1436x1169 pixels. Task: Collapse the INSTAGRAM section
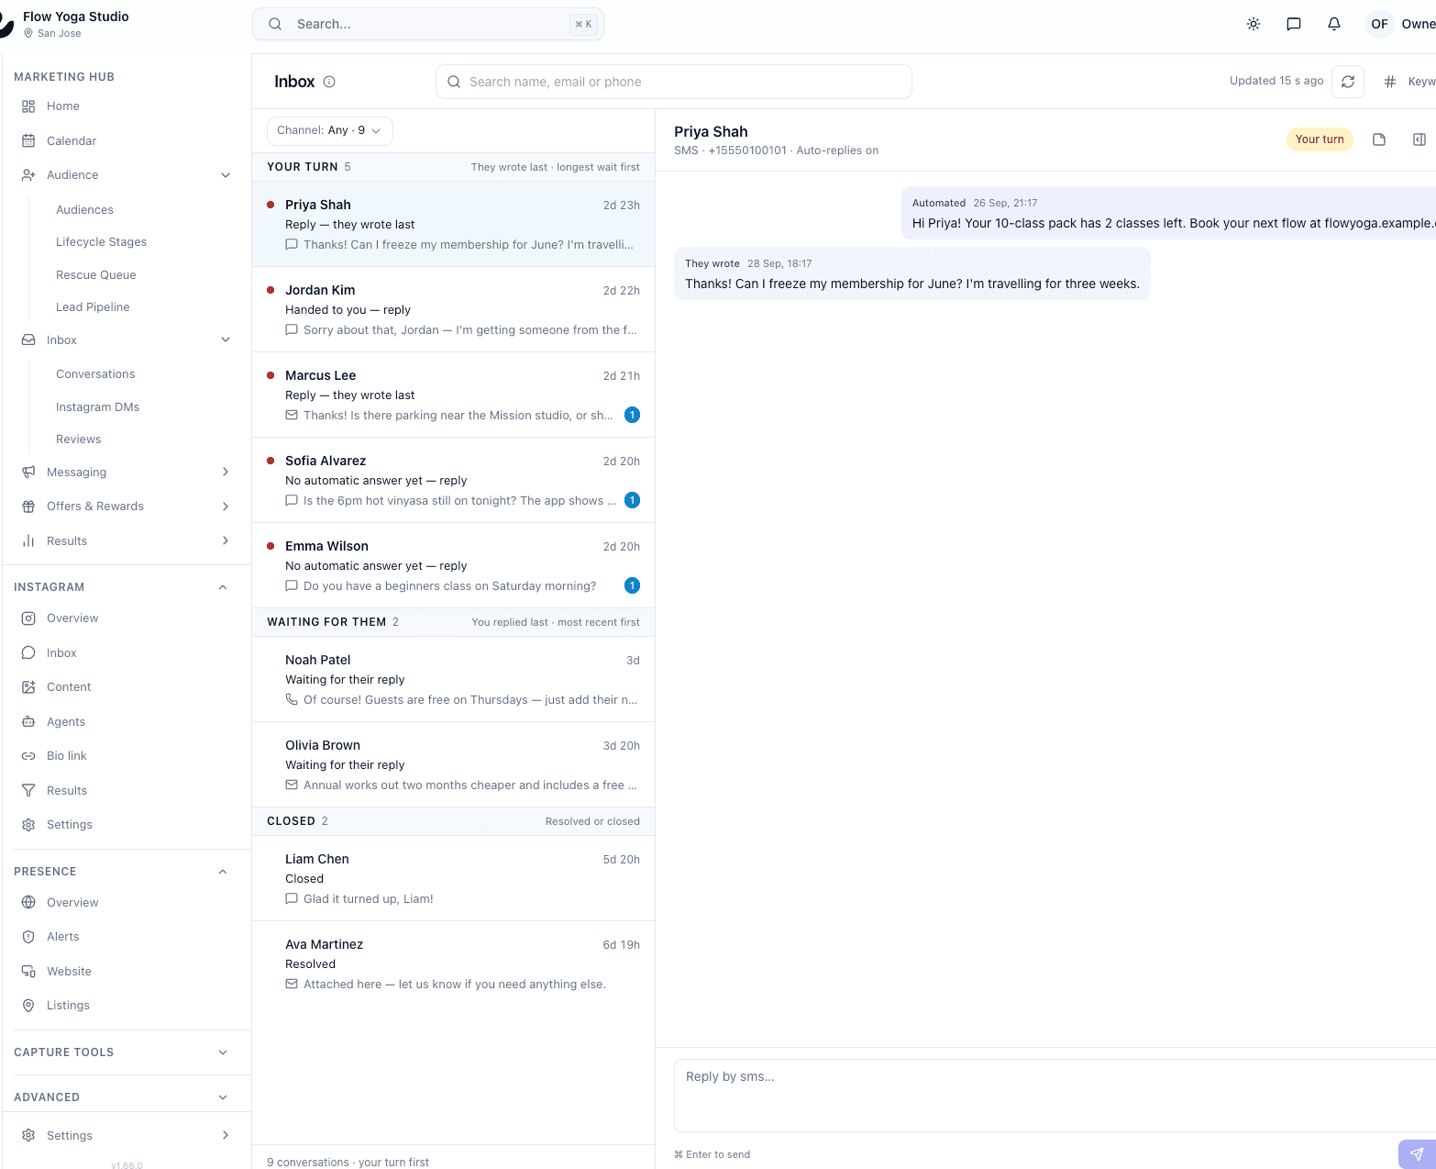click(223, 587)
